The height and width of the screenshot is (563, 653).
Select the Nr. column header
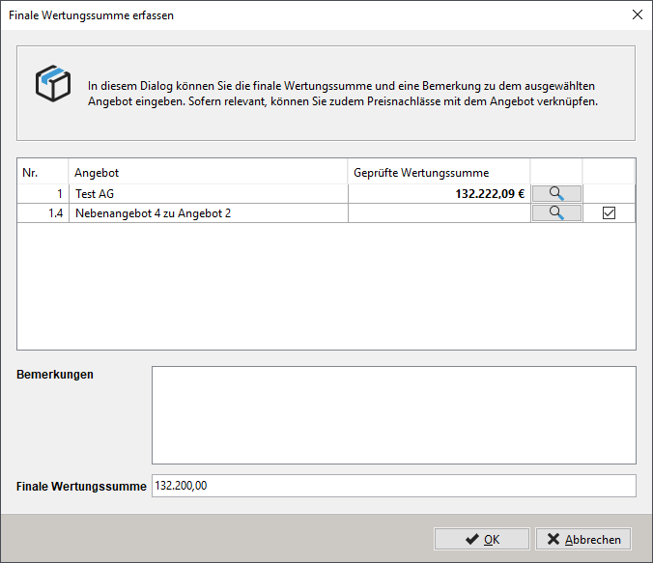[43, 173]
